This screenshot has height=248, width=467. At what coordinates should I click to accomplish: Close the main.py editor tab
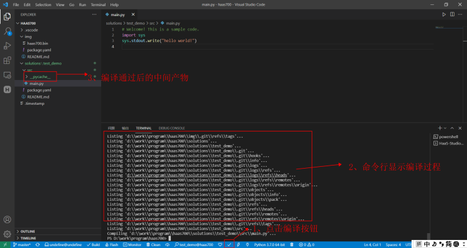[x=133, y=14]
